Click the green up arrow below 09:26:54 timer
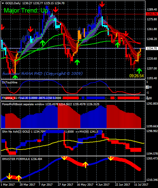Screen dimensions: 158x188 pos(139,71)
